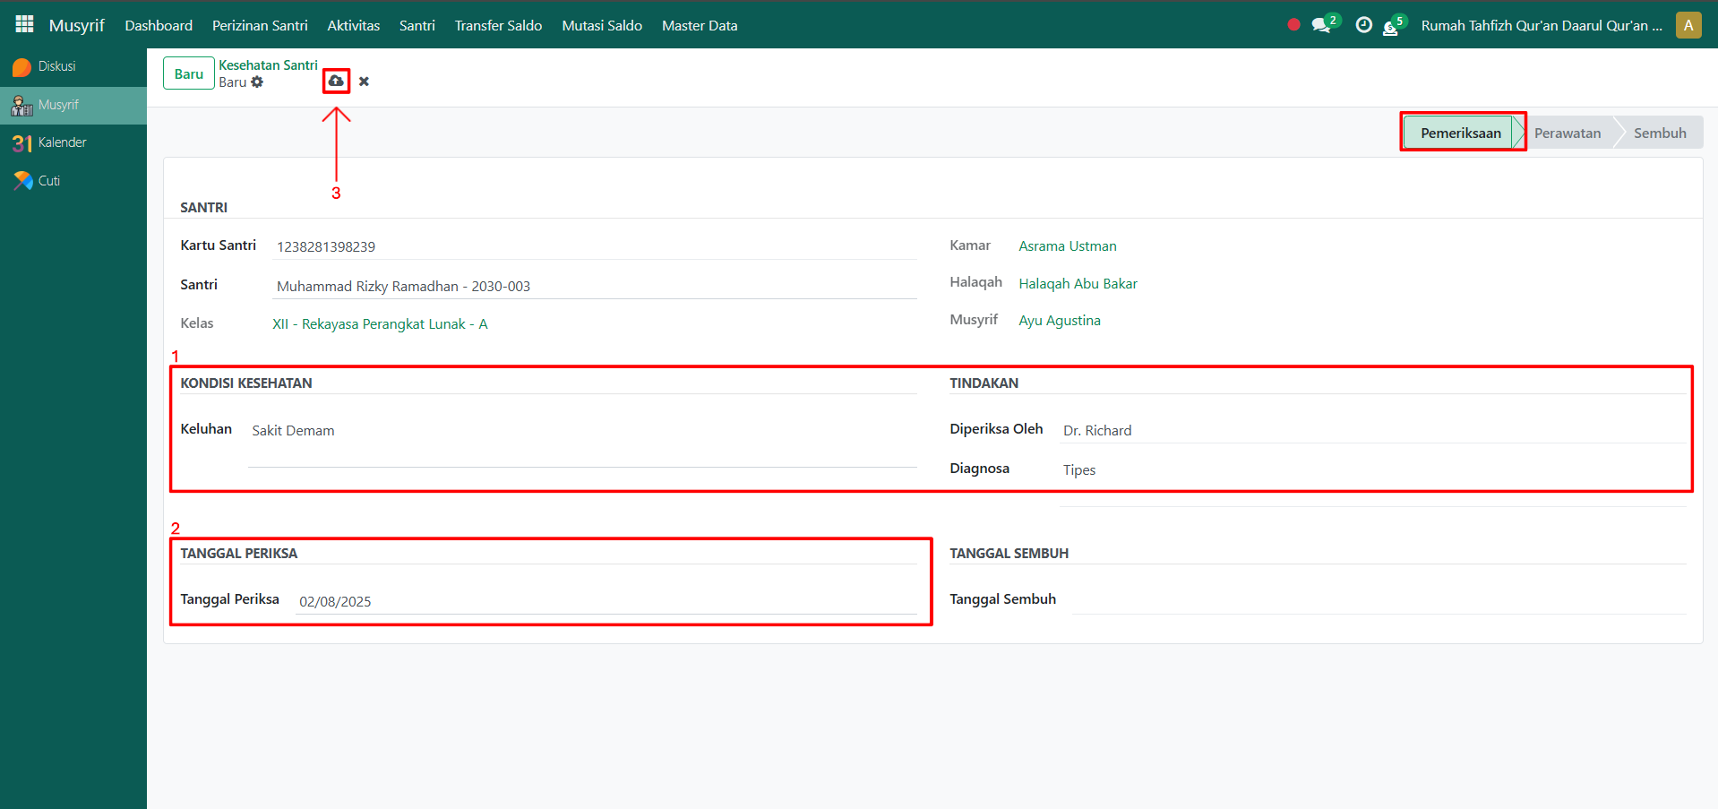The height and width of the screenshot is (809, 1718).
Task: Click the Tanggal Periksa date field
Action: 606,601
